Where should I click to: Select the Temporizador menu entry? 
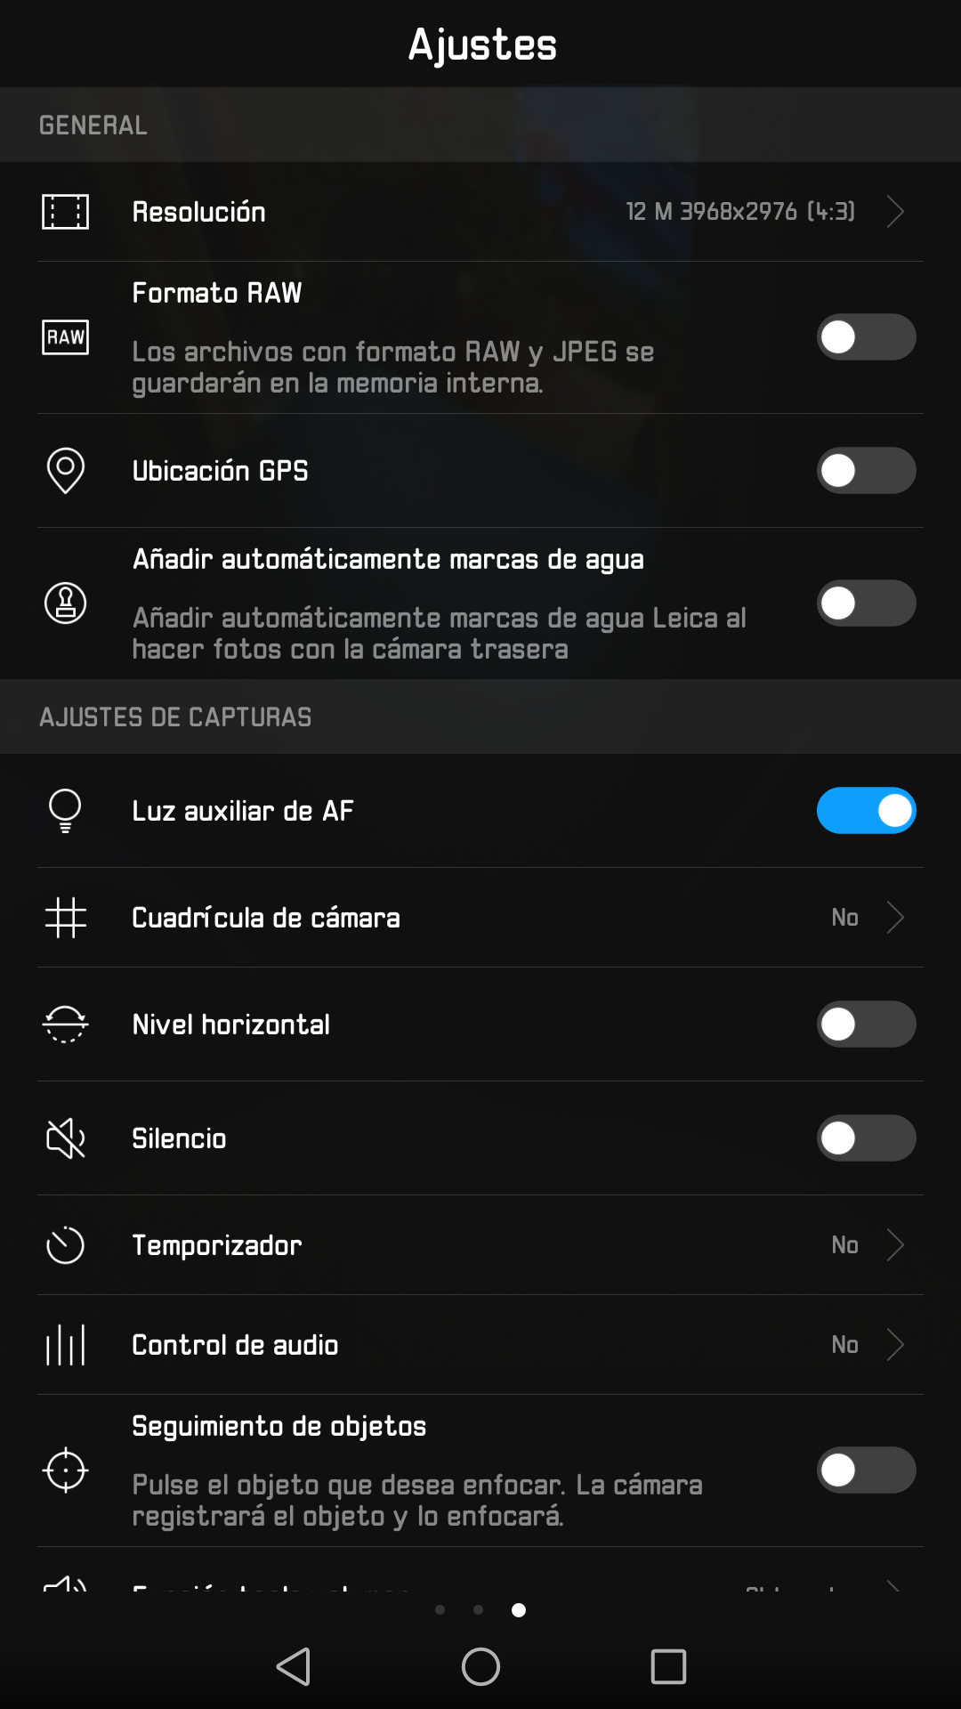[217, 1245]
